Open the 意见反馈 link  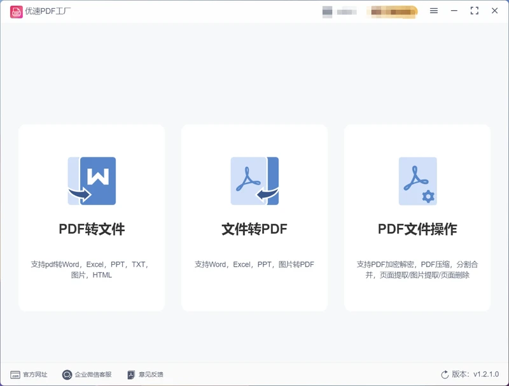pos(151,375)
